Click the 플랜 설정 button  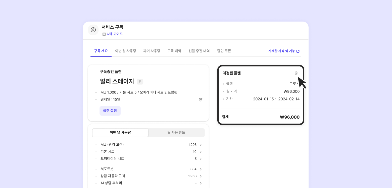(110, 111)
